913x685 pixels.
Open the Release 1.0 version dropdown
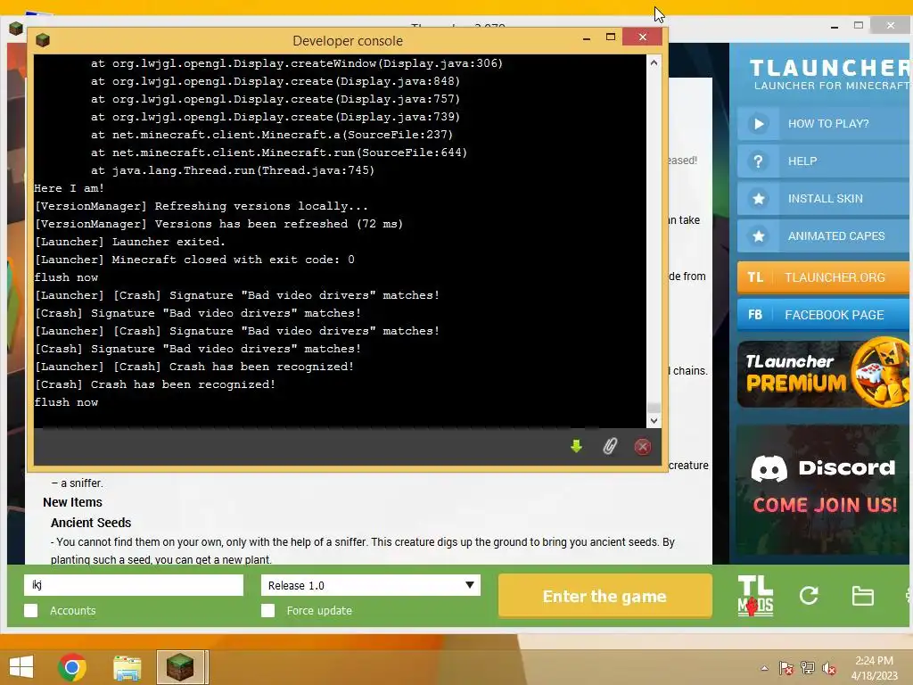click(x=370, y=585)
